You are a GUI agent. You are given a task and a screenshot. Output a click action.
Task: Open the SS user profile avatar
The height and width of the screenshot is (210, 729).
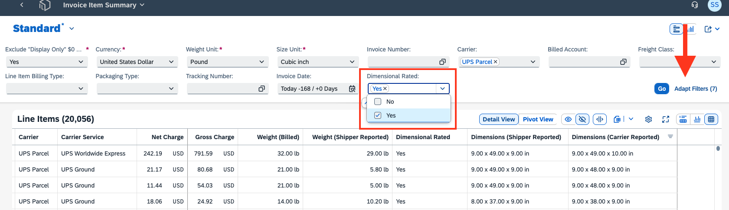pos(714,5)
